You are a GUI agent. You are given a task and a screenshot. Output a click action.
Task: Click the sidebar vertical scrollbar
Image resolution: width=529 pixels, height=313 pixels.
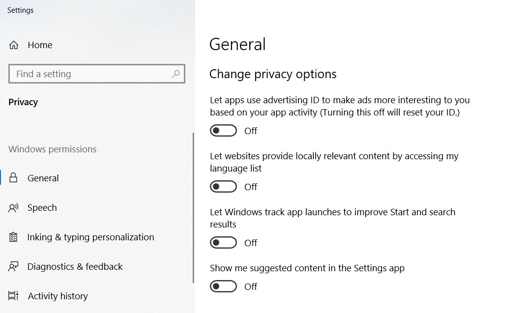[193, 206]
